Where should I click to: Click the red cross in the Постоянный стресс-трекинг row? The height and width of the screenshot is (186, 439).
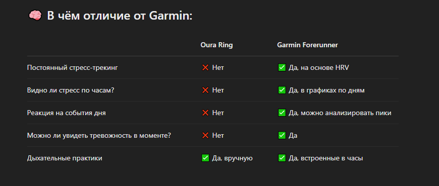205,67
